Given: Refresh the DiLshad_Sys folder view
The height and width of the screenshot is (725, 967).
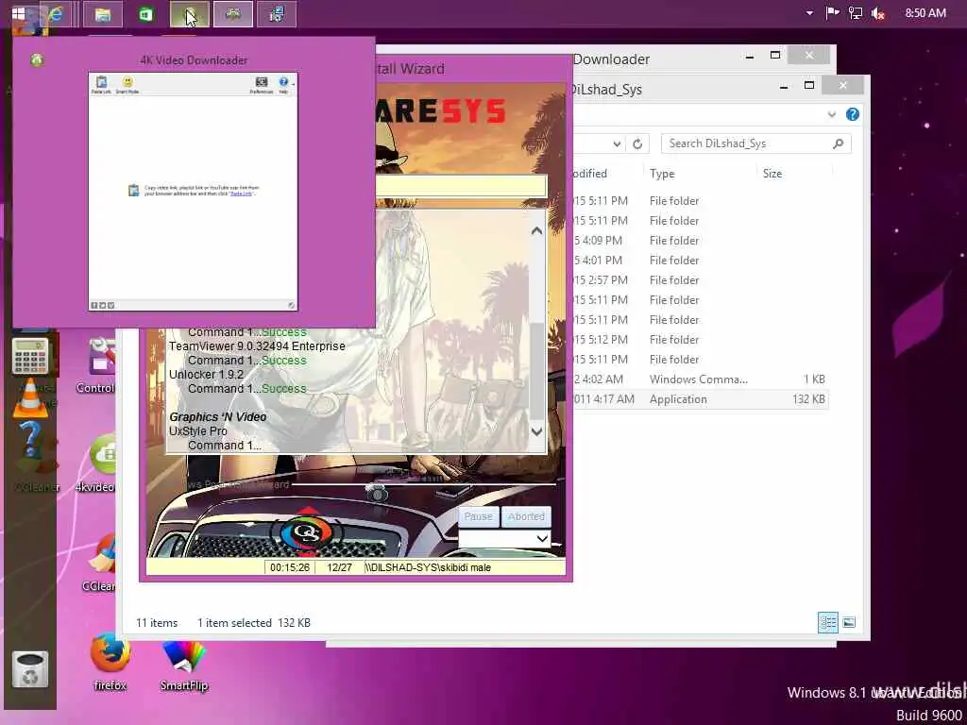Looking at the screenshot, I should pos(637,143).
